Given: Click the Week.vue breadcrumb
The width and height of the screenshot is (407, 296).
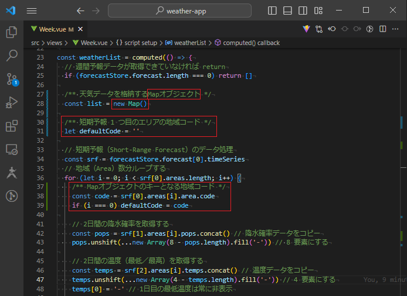Looking at the screenshot, I should [x=90, y=43].
